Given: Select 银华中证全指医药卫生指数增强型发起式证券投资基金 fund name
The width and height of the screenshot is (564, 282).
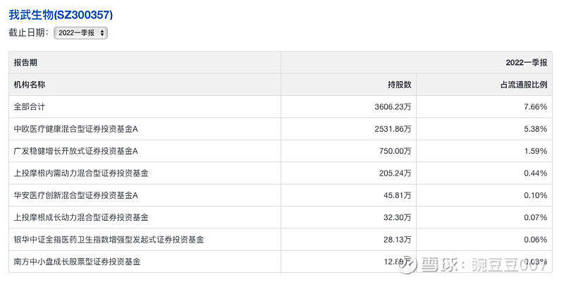Looking at the screenshot, I should click(109, 240).
